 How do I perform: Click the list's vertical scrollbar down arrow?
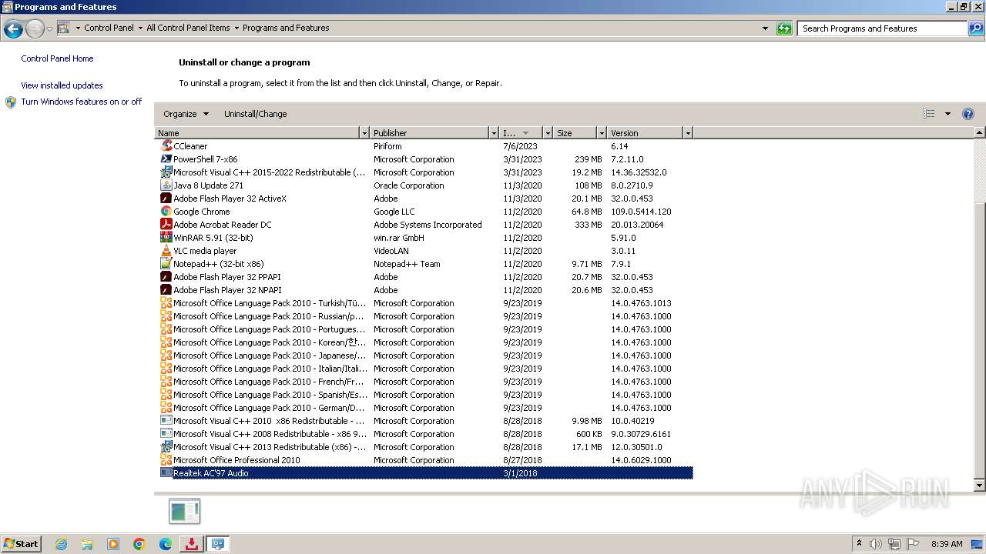tap(980, 486)
